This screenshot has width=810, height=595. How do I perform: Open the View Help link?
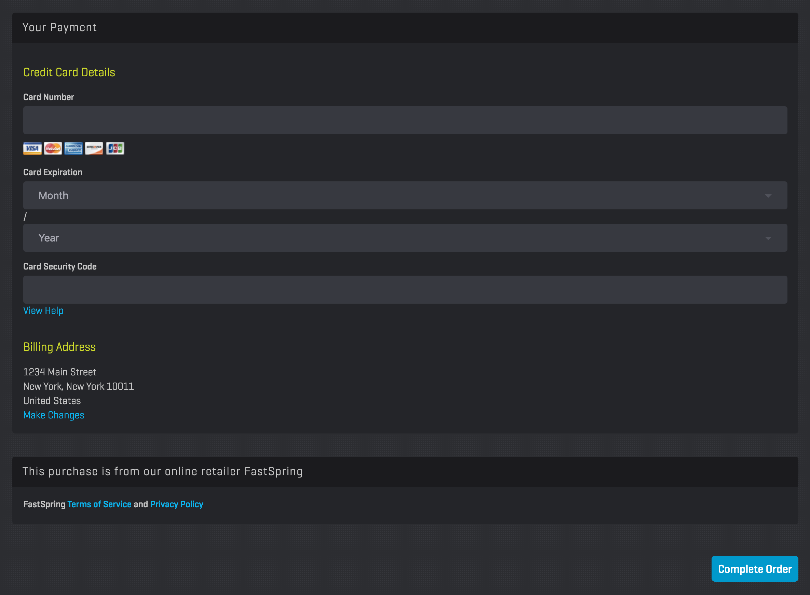43,310
